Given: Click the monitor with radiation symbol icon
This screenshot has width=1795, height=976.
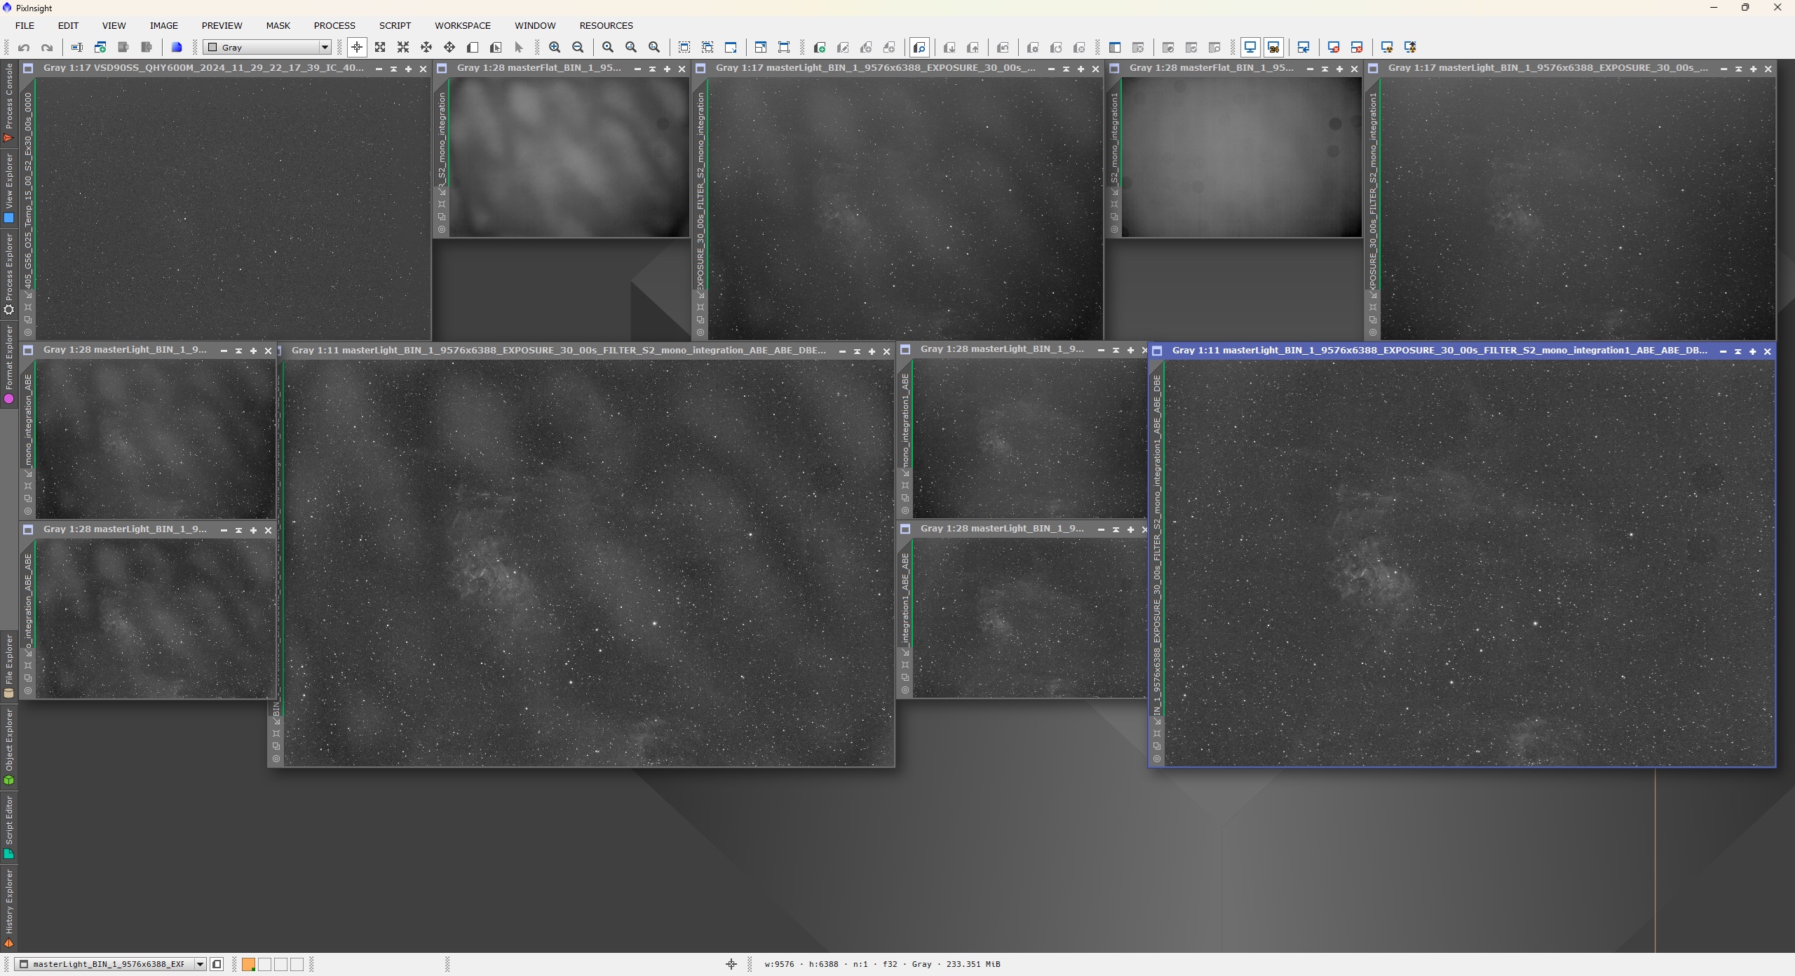Looking at the screenshot, I should (x=1387, y=48).
